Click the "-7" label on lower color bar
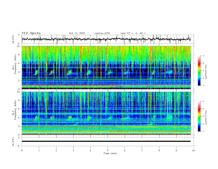This screenshot has height=169, width=218. tap(203, 131)
